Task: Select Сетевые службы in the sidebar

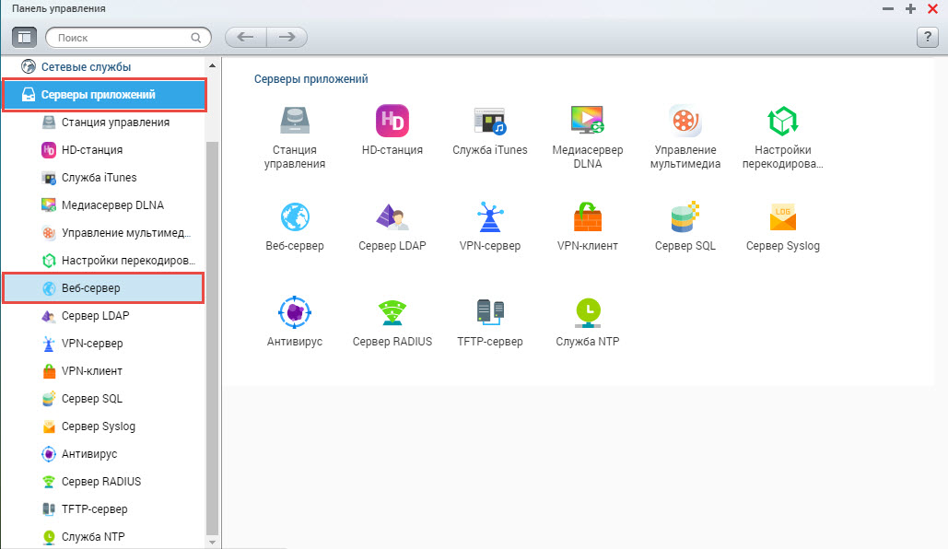Action: (x=104, y=66)
